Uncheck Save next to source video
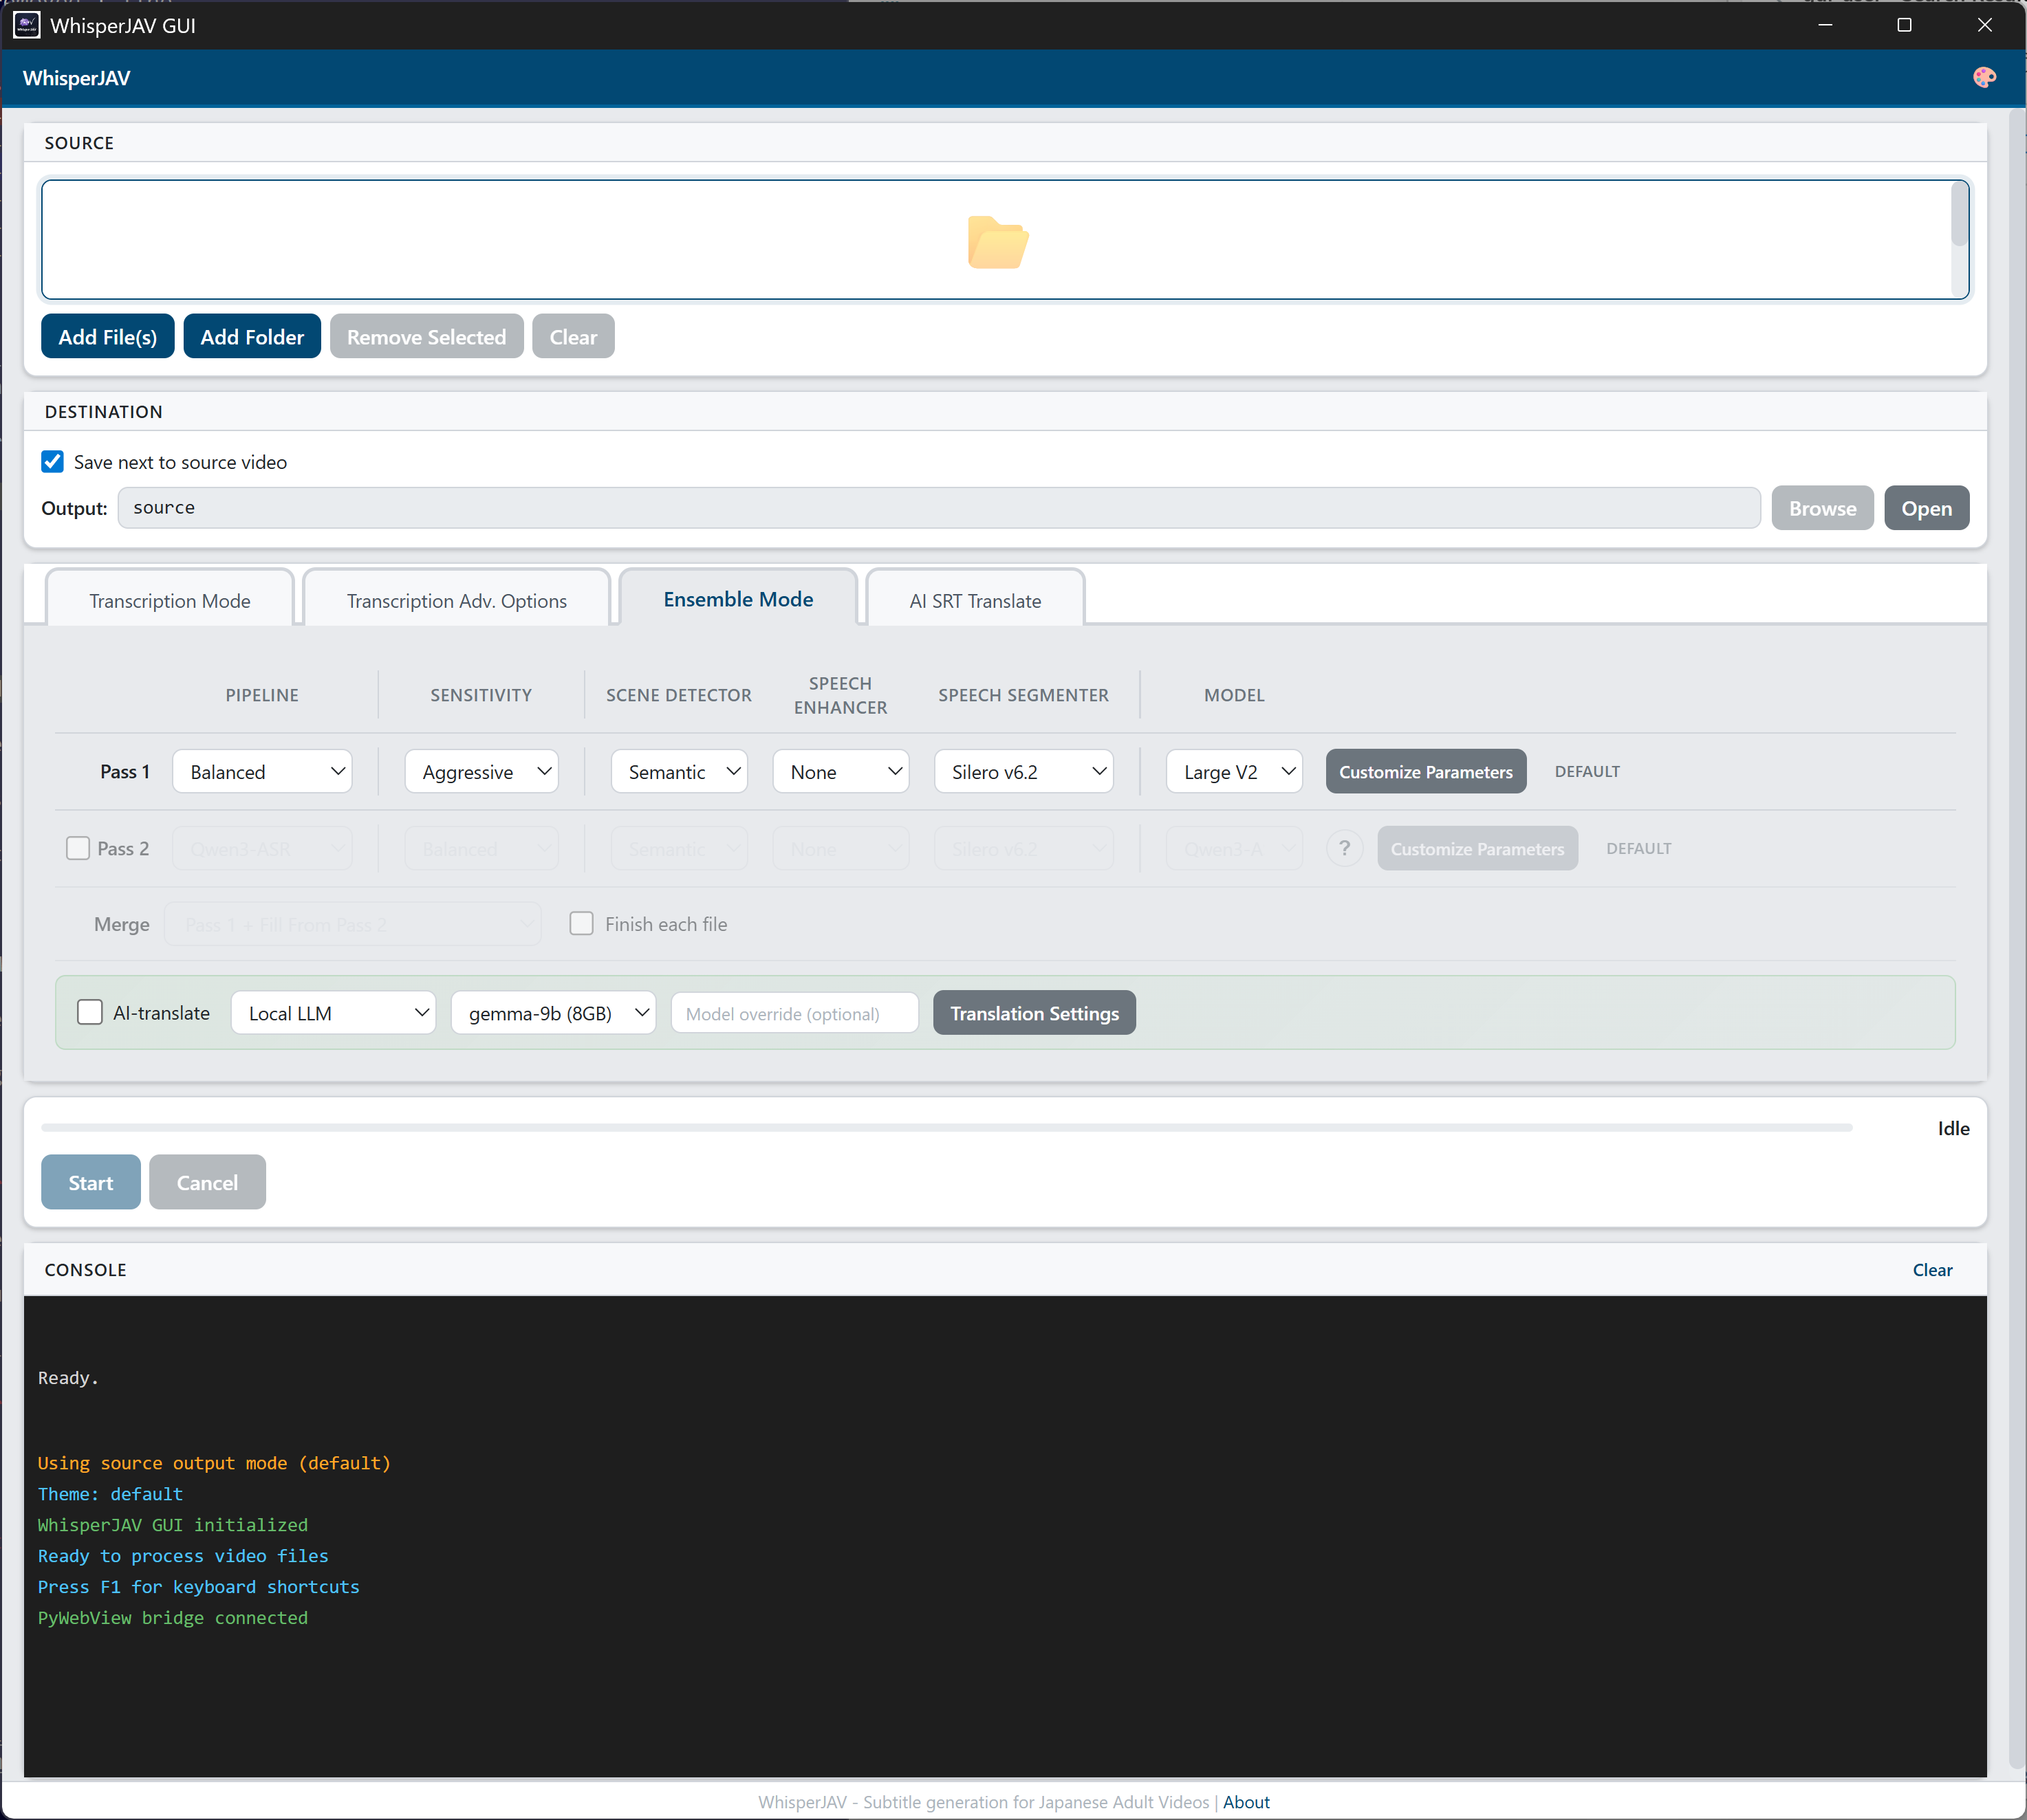Viewport: 2027px width, 1820px height. click(52, 461)
